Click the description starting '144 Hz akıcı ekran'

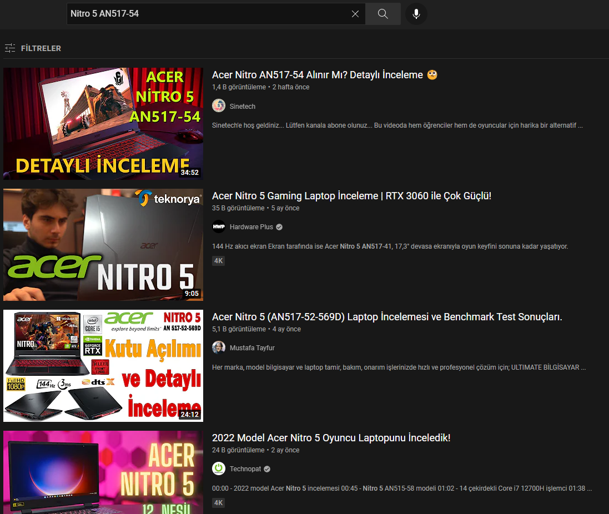pos(390,246)
